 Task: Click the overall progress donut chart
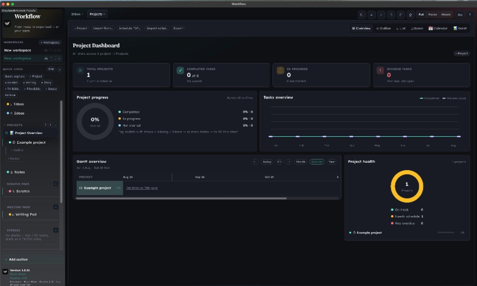(95, 121)
